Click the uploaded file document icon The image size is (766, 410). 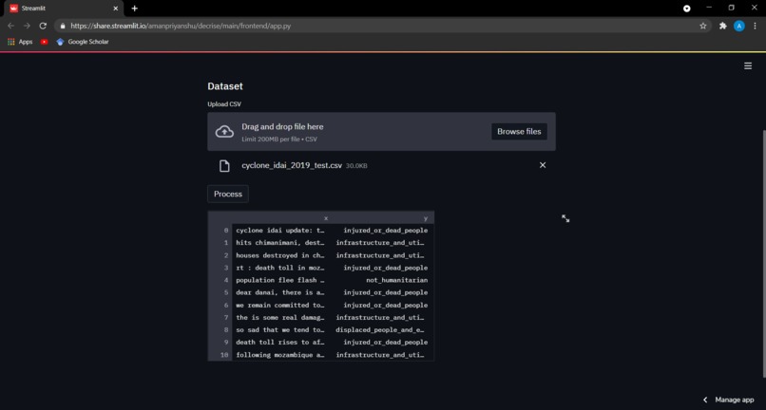(224, 165)
